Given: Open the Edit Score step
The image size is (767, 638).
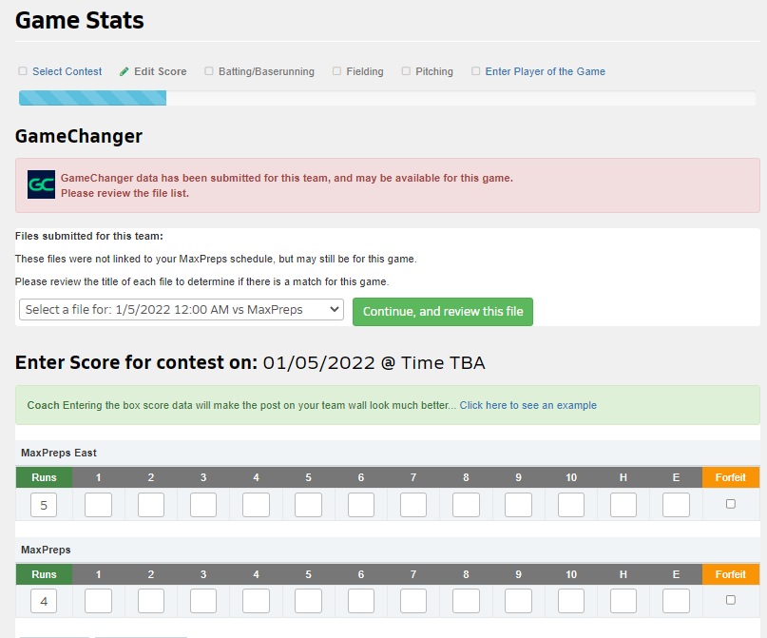Looking at the screenshot, I should [x=161, y=71].
